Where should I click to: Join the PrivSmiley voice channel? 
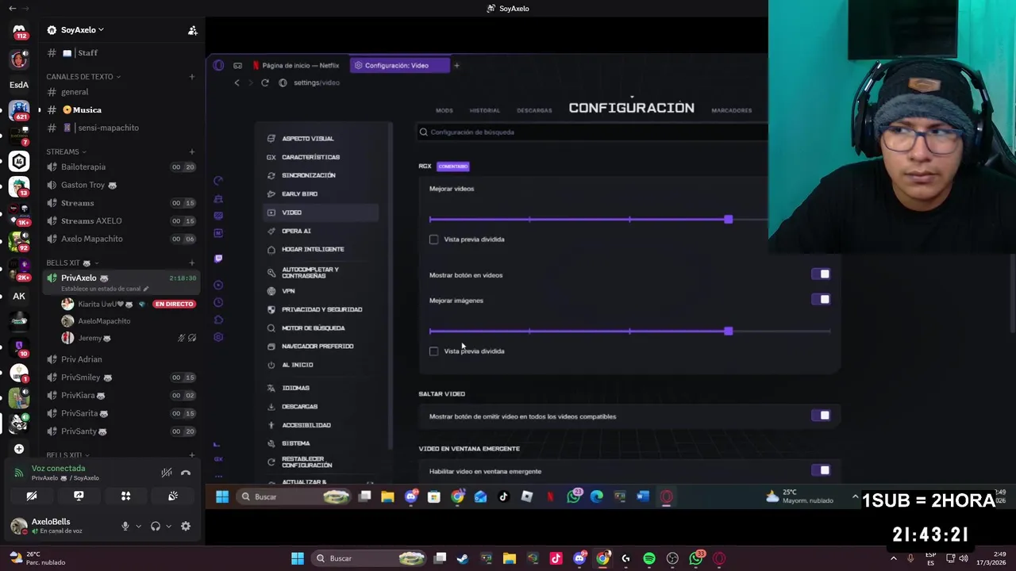pyautogui.click(x=121, y=377)
